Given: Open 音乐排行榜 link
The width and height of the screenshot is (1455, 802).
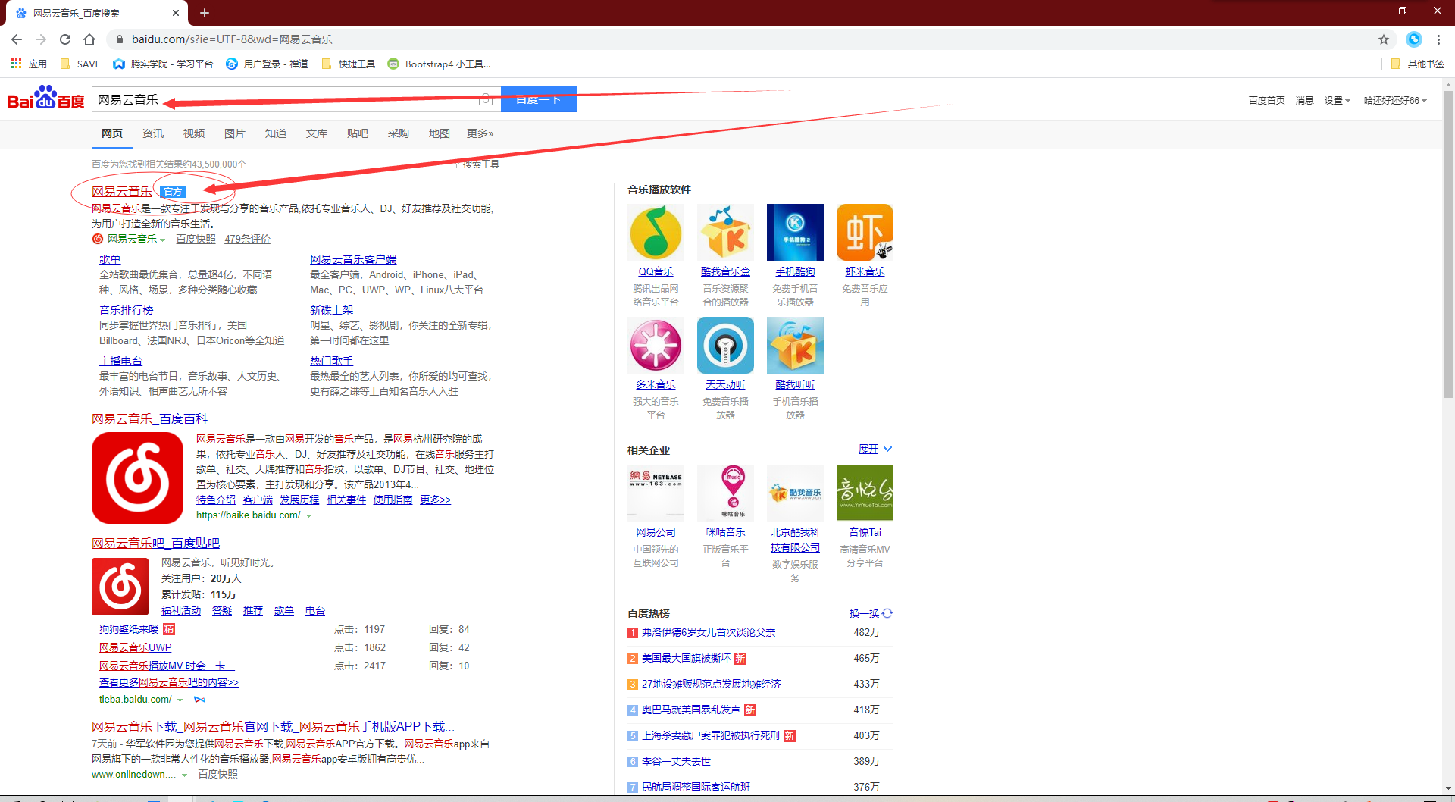Looking at the screenshot, I should (127, 310).
